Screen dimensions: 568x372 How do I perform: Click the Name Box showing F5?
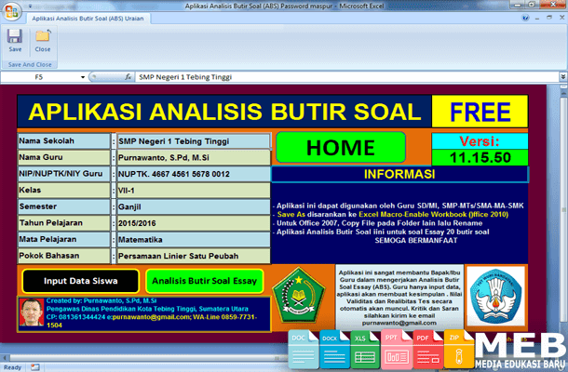pos(39,77)
